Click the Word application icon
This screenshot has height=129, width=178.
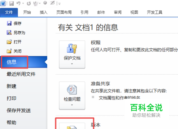tap(3, 3)
